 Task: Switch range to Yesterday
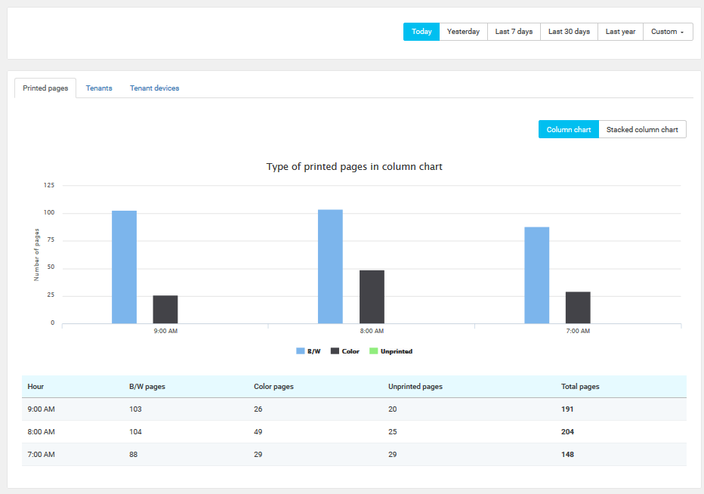[x=463, y=32]
